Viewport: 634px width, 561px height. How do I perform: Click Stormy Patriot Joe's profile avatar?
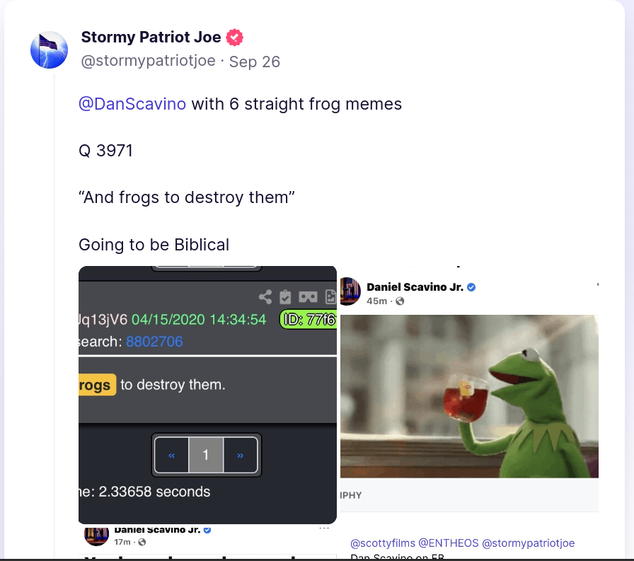click(x=49, y=50)
